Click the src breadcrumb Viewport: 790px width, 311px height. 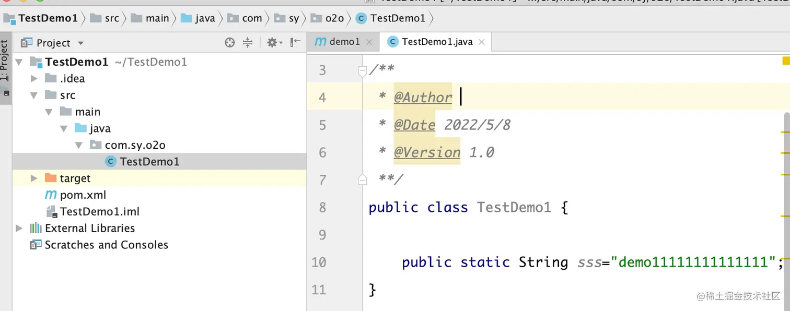pos(104,18)
